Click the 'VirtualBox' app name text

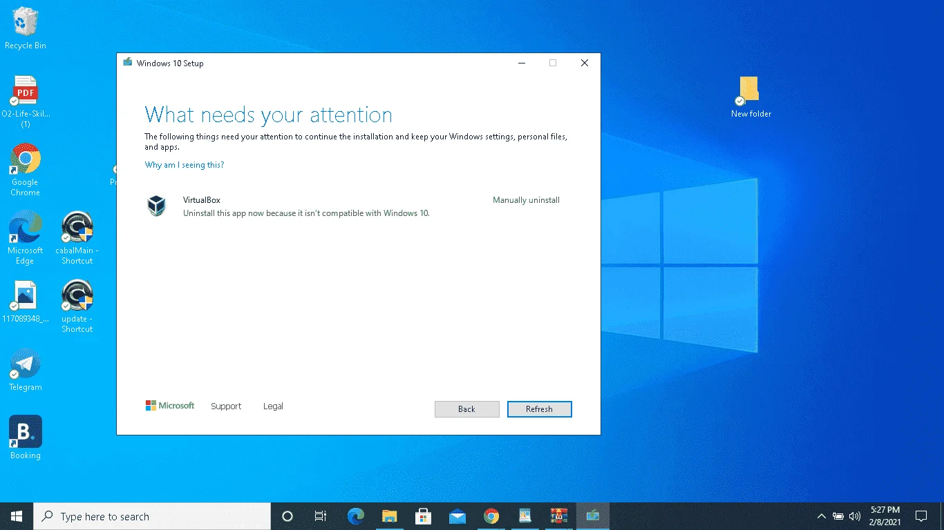202,200
